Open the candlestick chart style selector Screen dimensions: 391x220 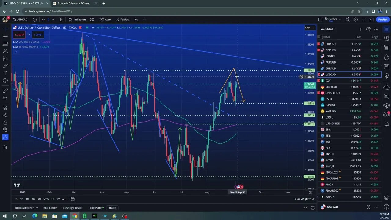point(61,20)
